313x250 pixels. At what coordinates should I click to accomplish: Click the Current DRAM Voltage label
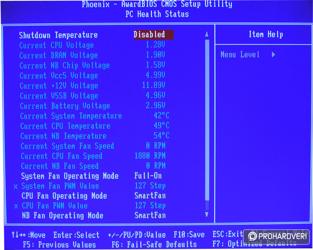point(58,55)
